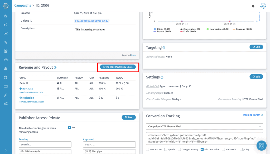Viewport: 270px width, 154px height.
Task: Open the reports chart icon in sidebar
Action: (6, 33)
